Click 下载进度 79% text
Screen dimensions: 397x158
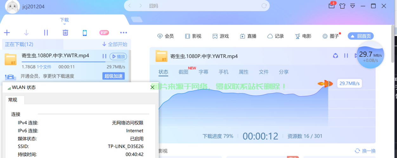pos(218,136)
